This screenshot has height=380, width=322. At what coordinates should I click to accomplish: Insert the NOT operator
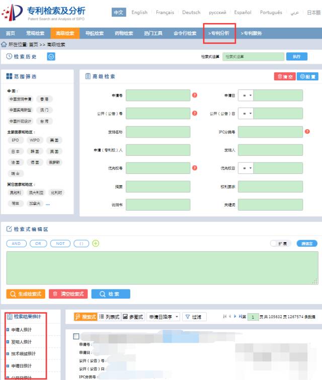coord(60,244)
